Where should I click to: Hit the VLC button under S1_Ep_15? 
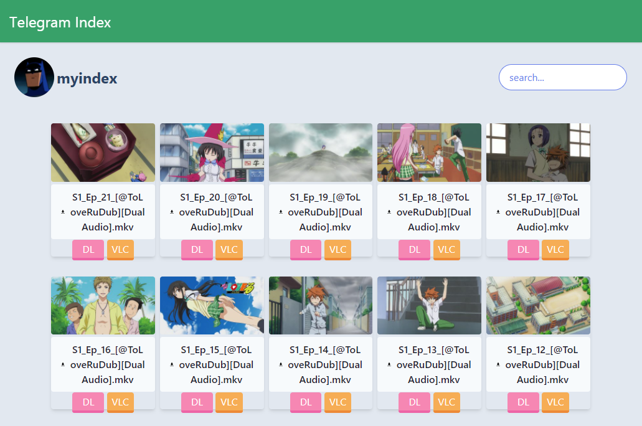(229, 402)
